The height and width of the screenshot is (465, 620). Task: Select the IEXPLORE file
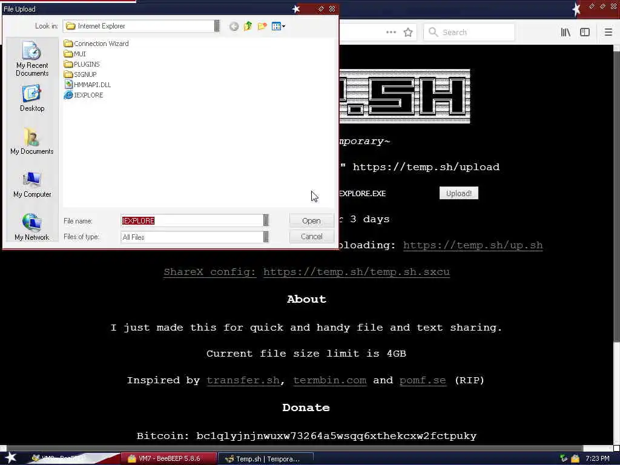pos(84,95)
